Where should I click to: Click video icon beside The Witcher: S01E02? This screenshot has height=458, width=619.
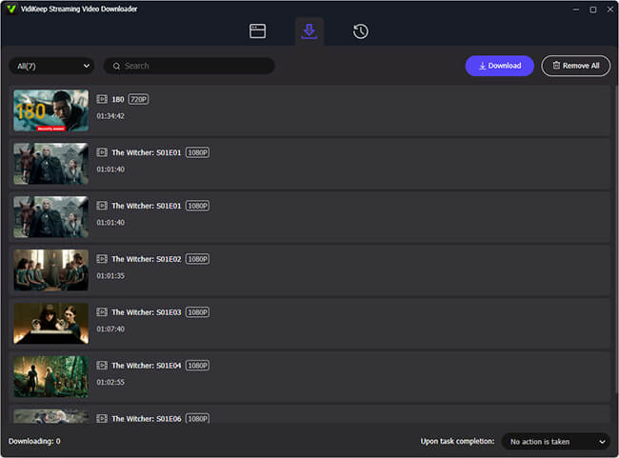click(102, 259)
